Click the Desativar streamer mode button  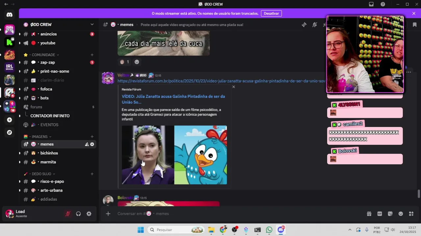[271, 13]
